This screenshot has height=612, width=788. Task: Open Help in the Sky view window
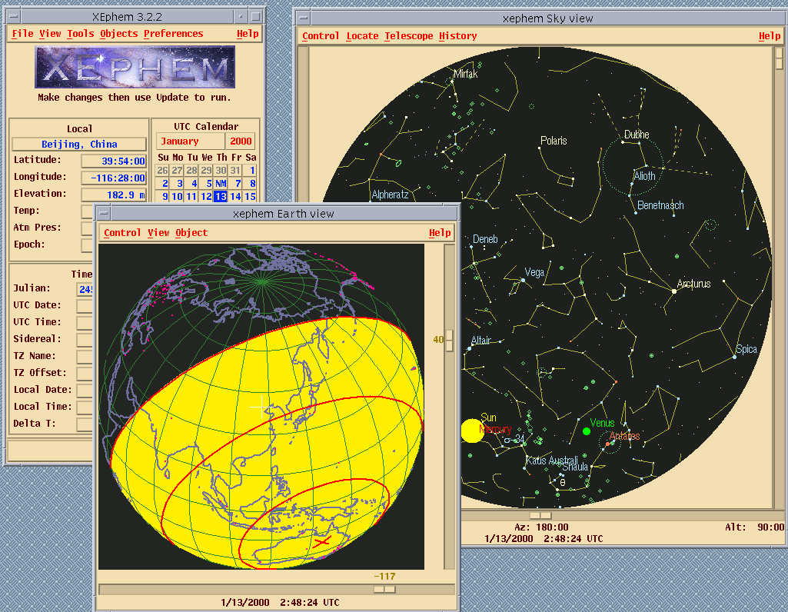[x=770, y=36]
